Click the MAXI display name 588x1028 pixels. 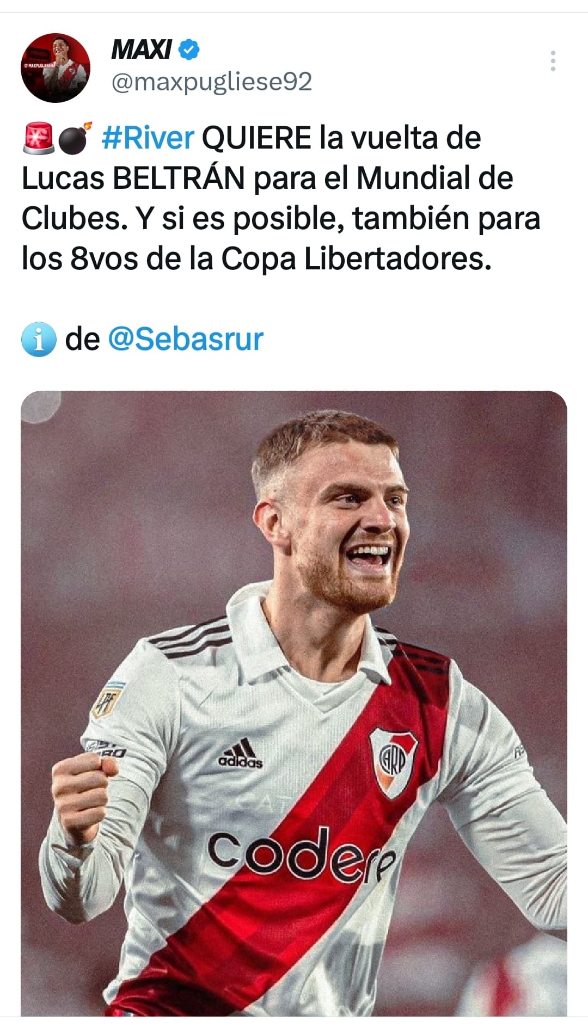pos(142,50)
